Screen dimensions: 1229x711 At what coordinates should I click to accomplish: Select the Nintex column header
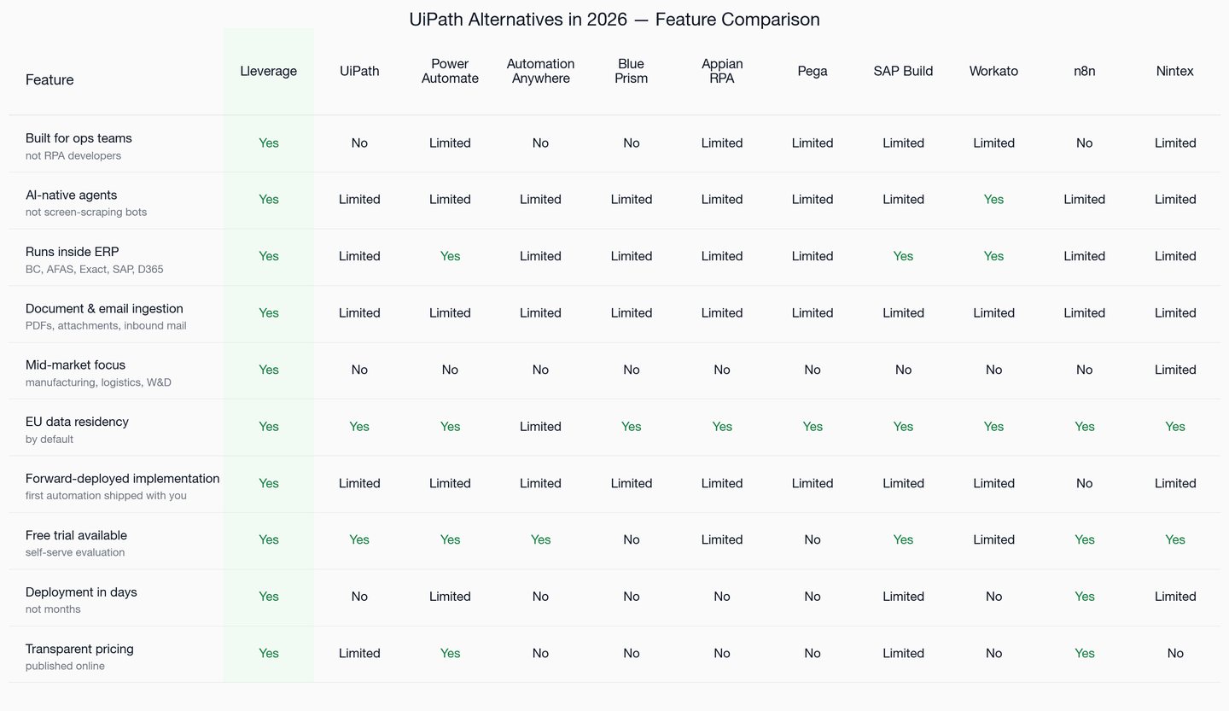coord(1175,71)
